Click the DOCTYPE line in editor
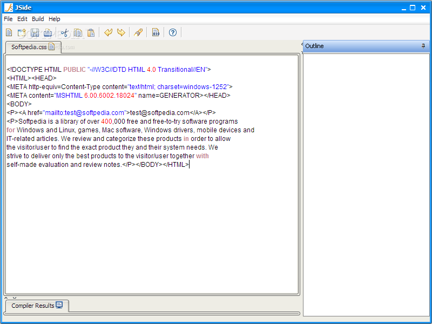Image resolution: width=432 pixels, height=324 pixels. coord(109,70)
